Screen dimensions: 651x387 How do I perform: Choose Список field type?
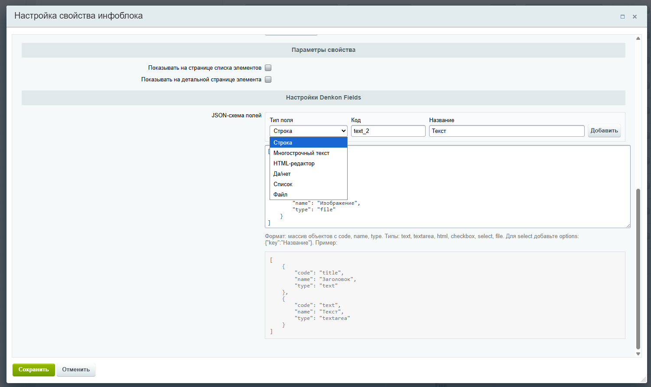point(309,184)
